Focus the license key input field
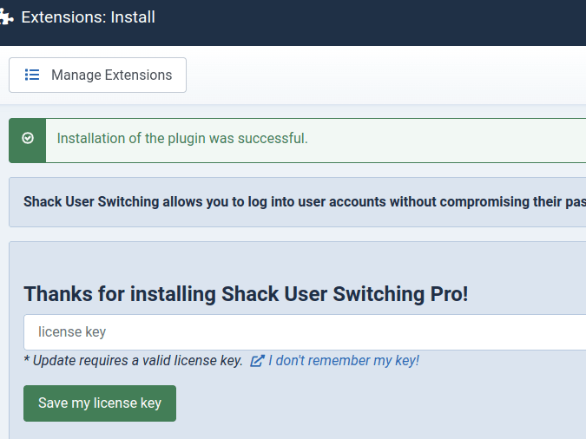Image resolution: width=586 pixels, height=439 pixels. (305, 332)
